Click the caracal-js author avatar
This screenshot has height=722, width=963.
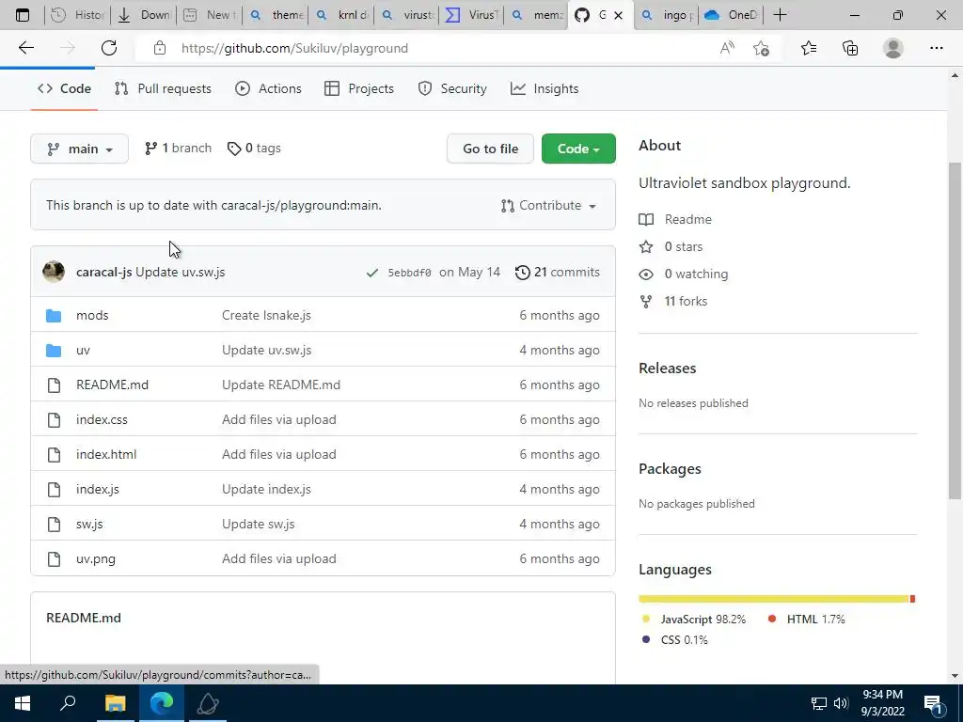54,272
